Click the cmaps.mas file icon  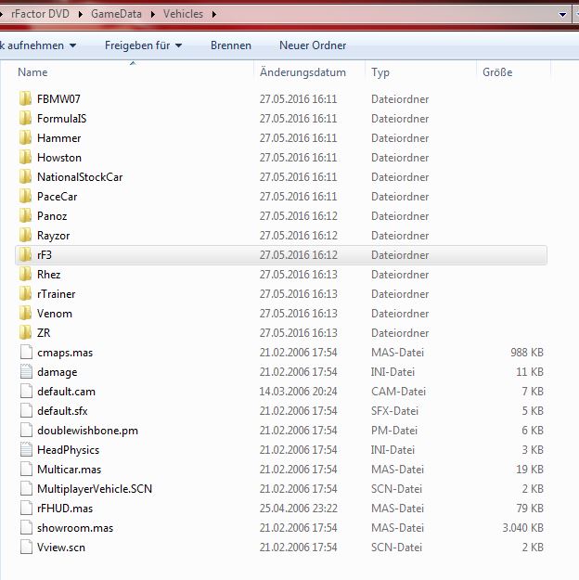pos(25,353)
